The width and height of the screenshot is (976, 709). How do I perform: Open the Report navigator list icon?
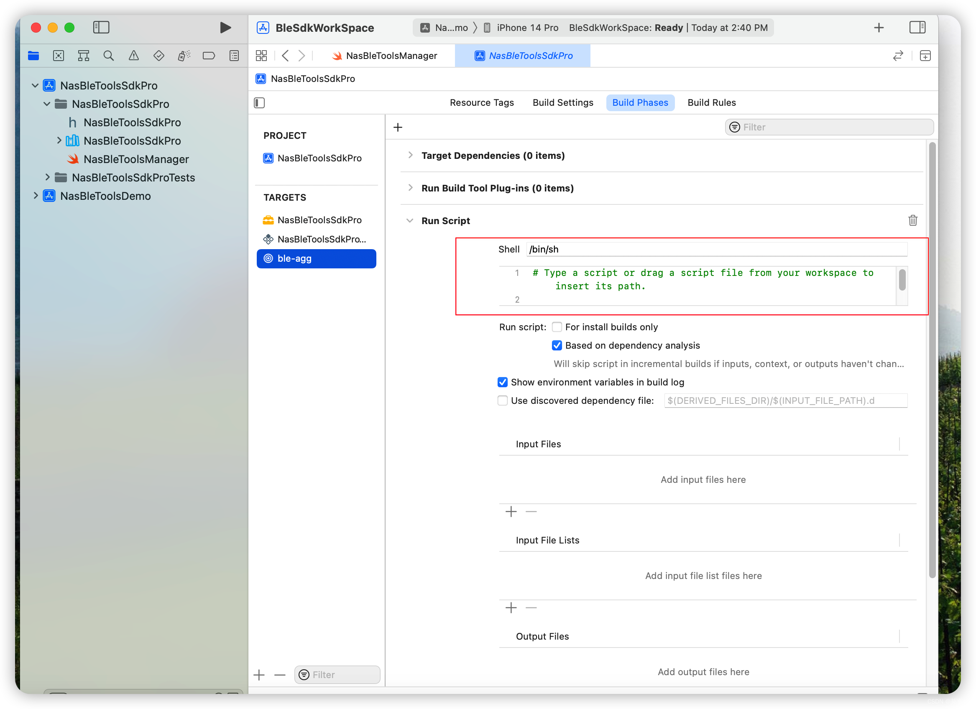[x=234, y=56]
